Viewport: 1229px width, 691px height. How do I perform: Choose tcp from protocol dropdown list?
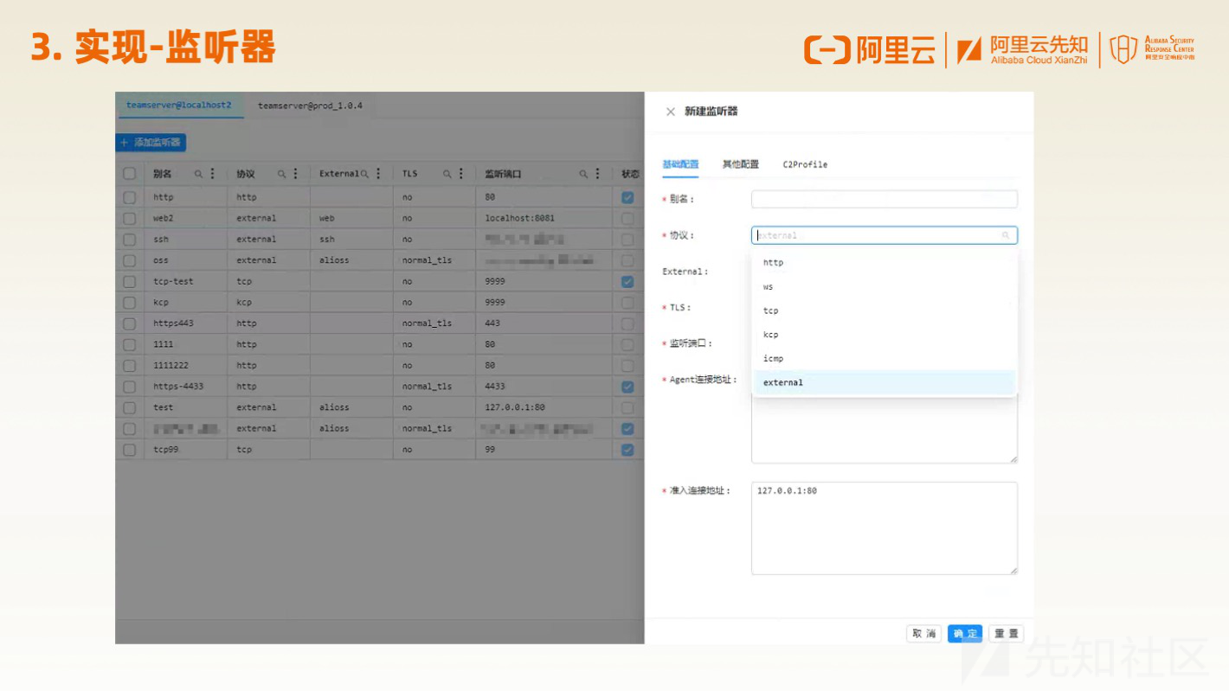click(x=884, y=310)
